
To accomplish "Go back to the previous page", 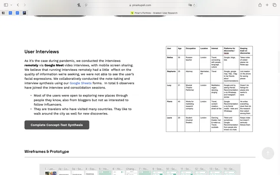I will tap(18, 5).
